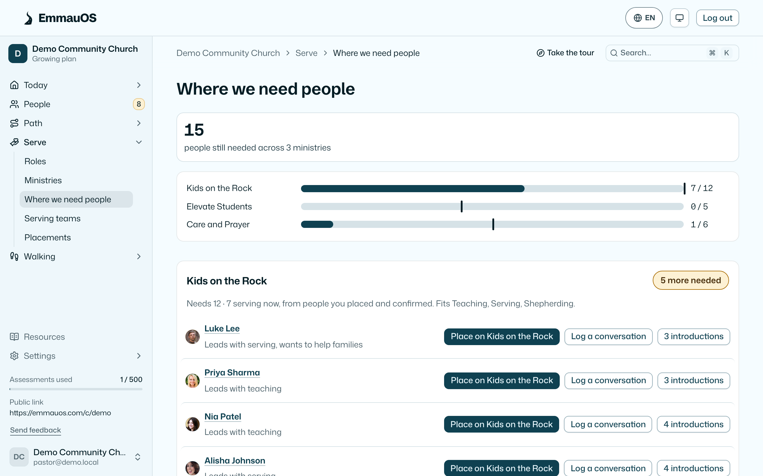Image resolution: width=763 pixels, height=476 pixels.
Task: Place Luke Lee on Kids on the Rock
Action: click(x=502, y=336)
